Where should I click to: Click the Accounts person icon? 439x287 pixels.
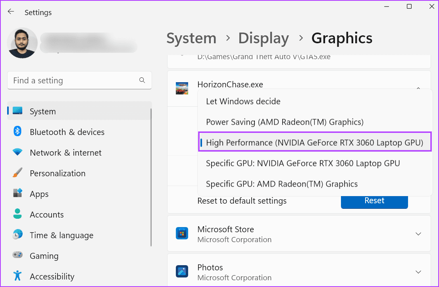[17, 214]
